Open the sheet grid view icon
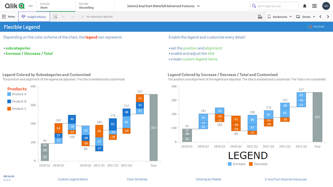The height and width of the screenshot is (187, 333). pos(260,16)
